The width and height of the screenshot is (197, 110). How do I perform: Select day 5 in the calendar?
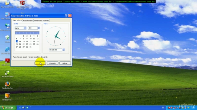37,36
